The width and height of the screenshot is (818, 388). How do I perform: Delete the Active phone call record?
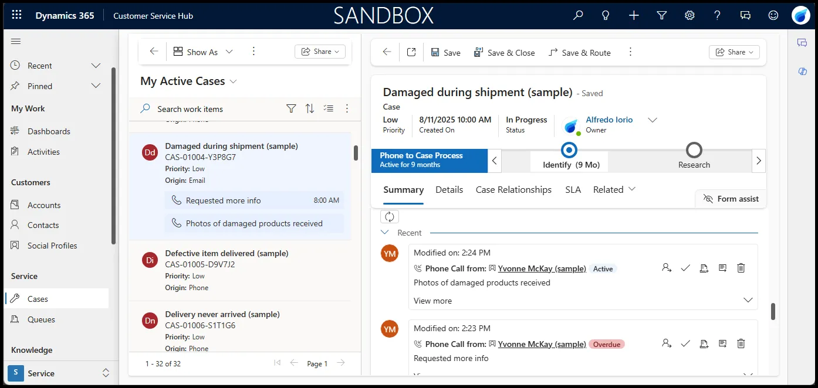click(741, 268)
